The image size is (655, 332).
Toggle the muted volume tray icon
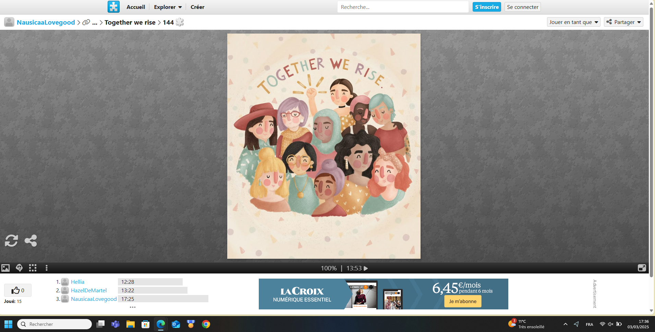[610, 324]
